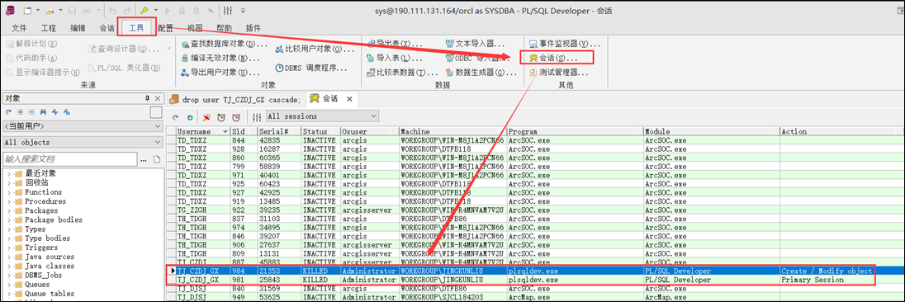905x302 pixels.
Task: Click refresh icon in Objects panel toolbar
Action: (x=8, y=112)
